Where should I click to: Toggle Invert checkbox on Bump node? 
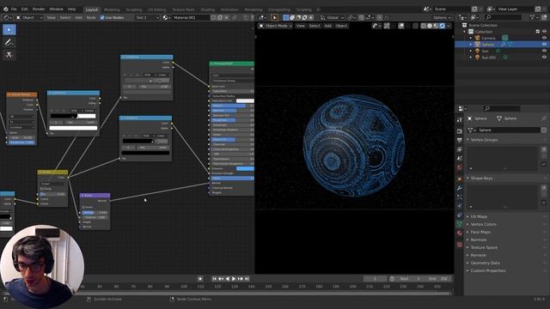tap(83, 207)
